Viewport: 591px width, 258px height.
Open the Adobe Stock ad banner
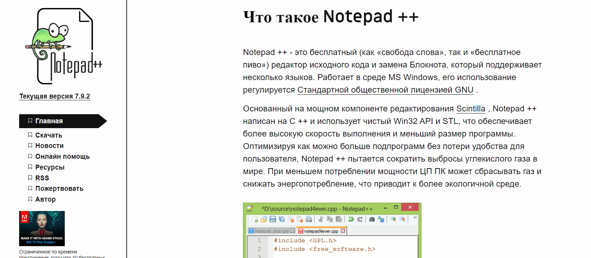pyautogui.click(x=42, y=228)
